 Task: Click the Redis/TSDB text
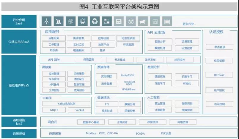[128, 75]
